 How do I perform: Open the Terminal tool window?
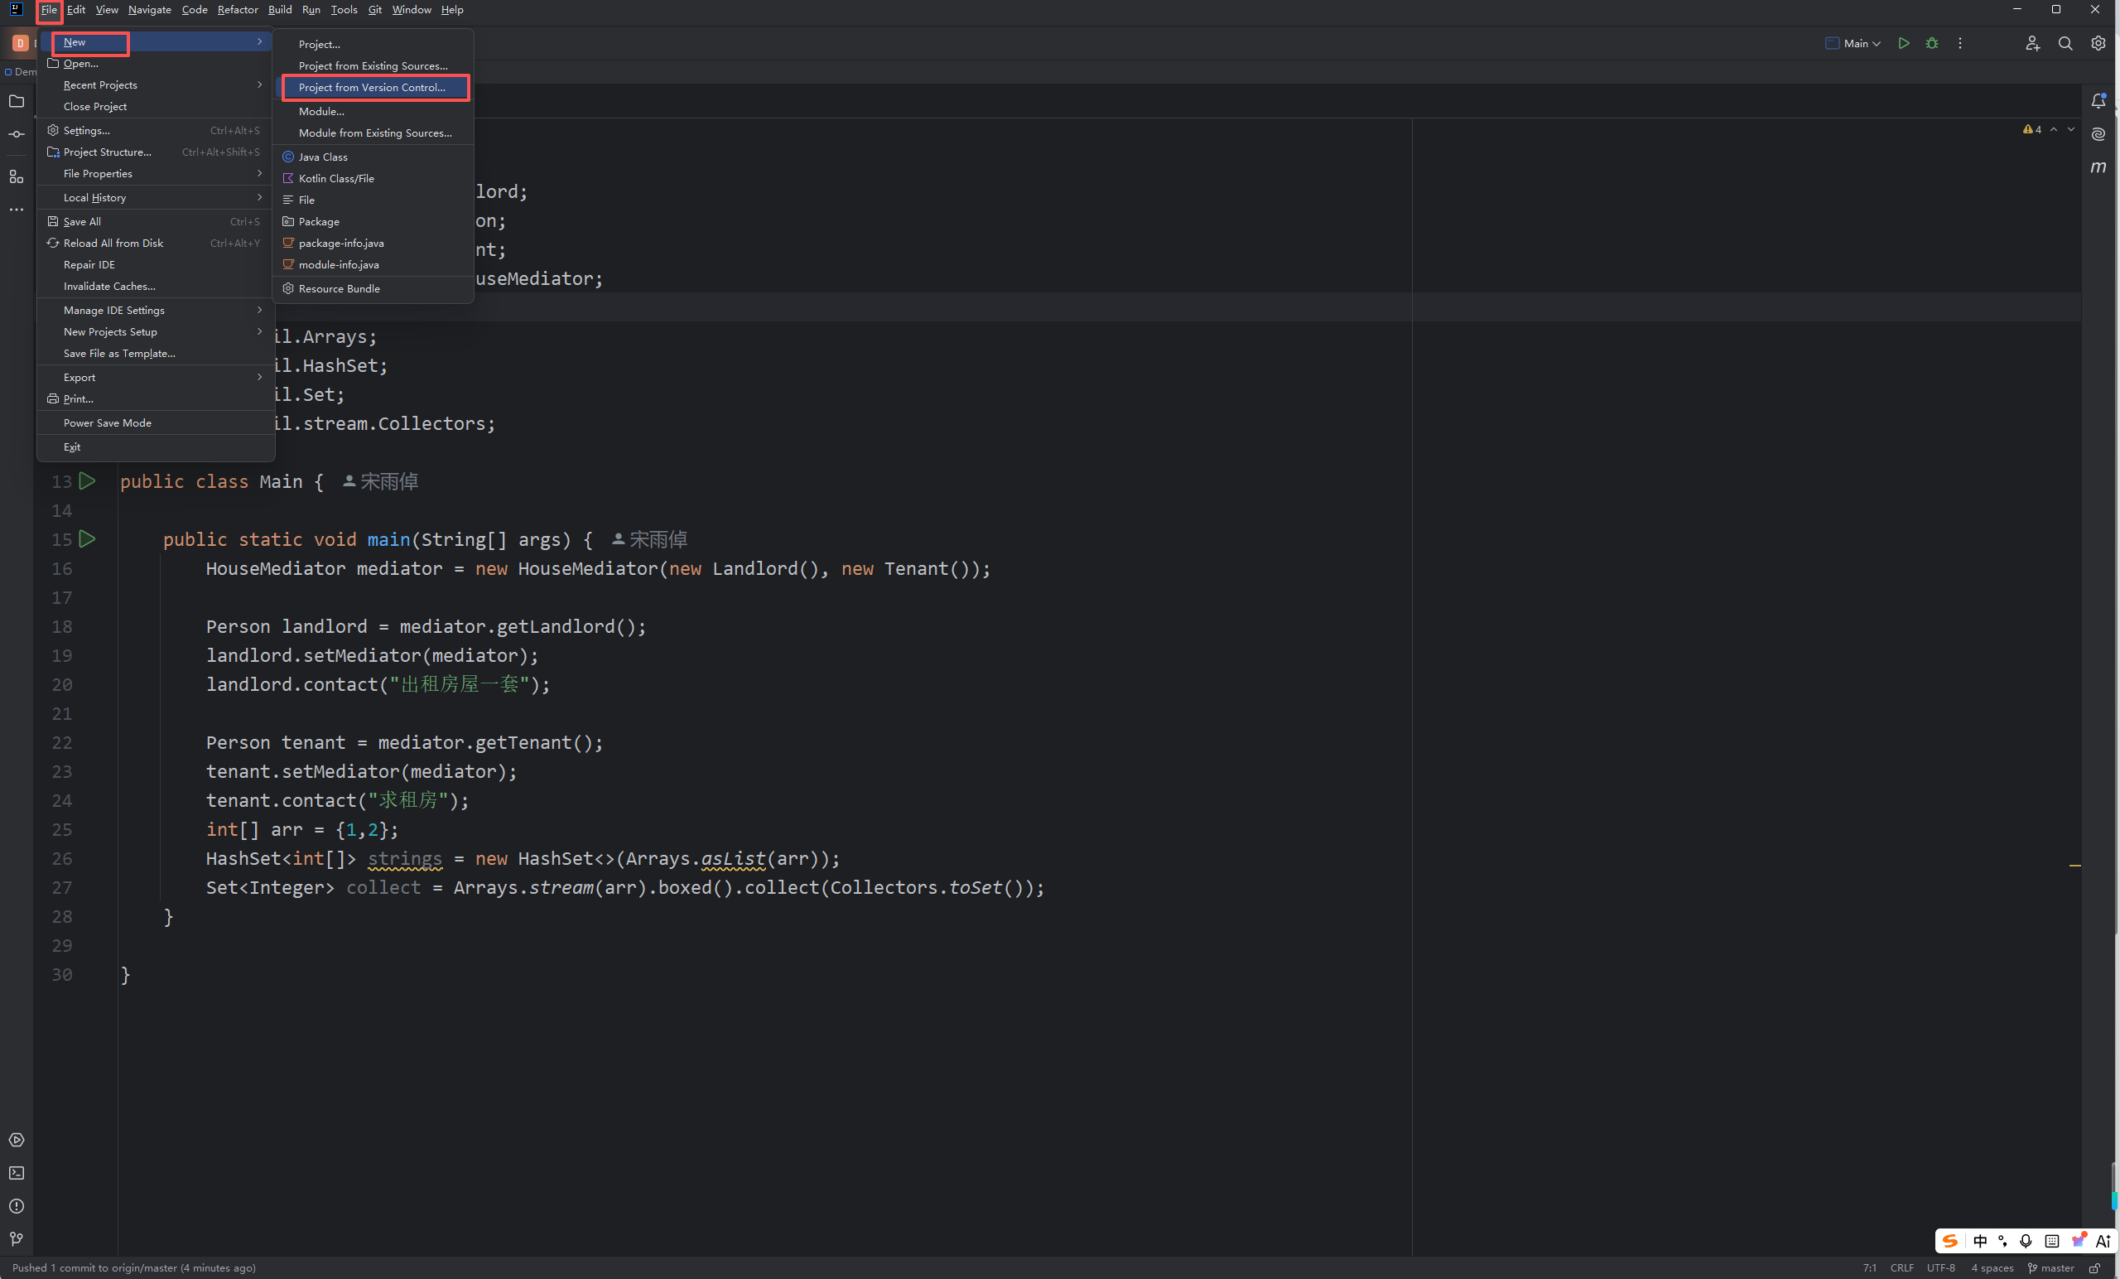pyautogui.click(x=17, y=1173)
